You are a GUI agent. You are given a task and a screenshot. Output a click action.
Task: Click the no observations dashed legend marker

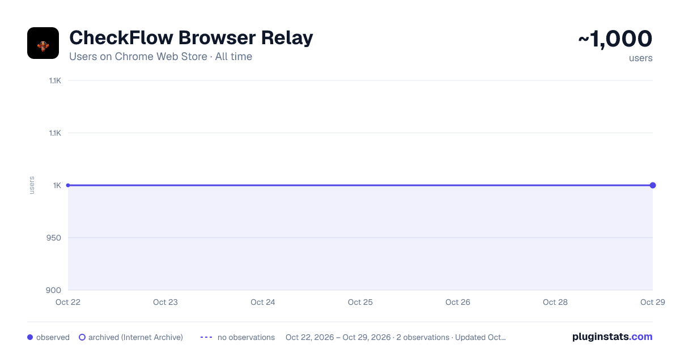(x=206, y=337)
